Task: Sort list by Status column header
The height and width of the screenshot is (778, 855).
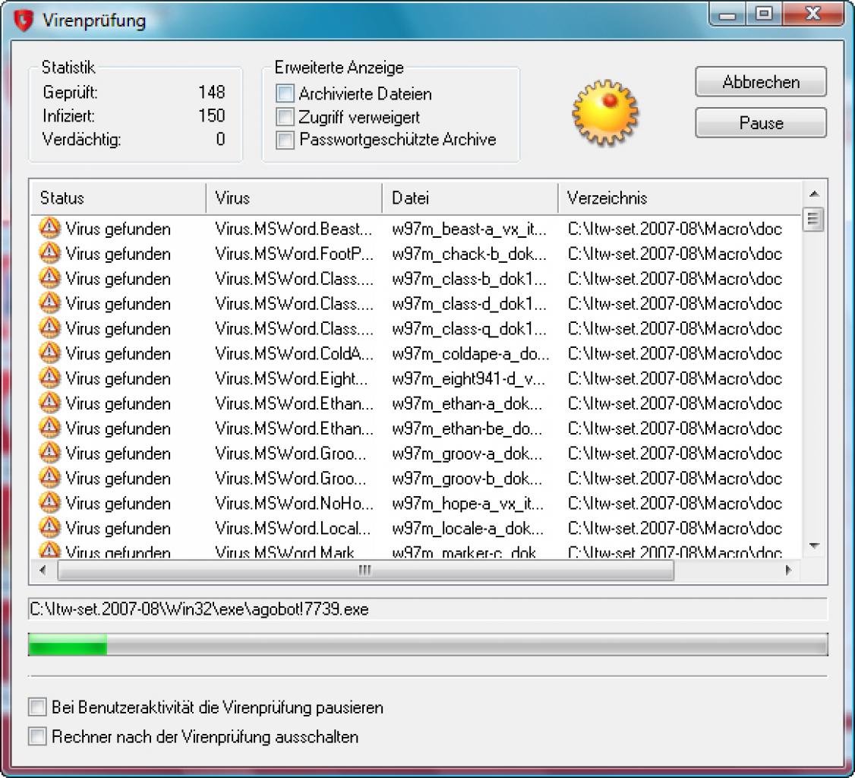Action: point(118,198)
